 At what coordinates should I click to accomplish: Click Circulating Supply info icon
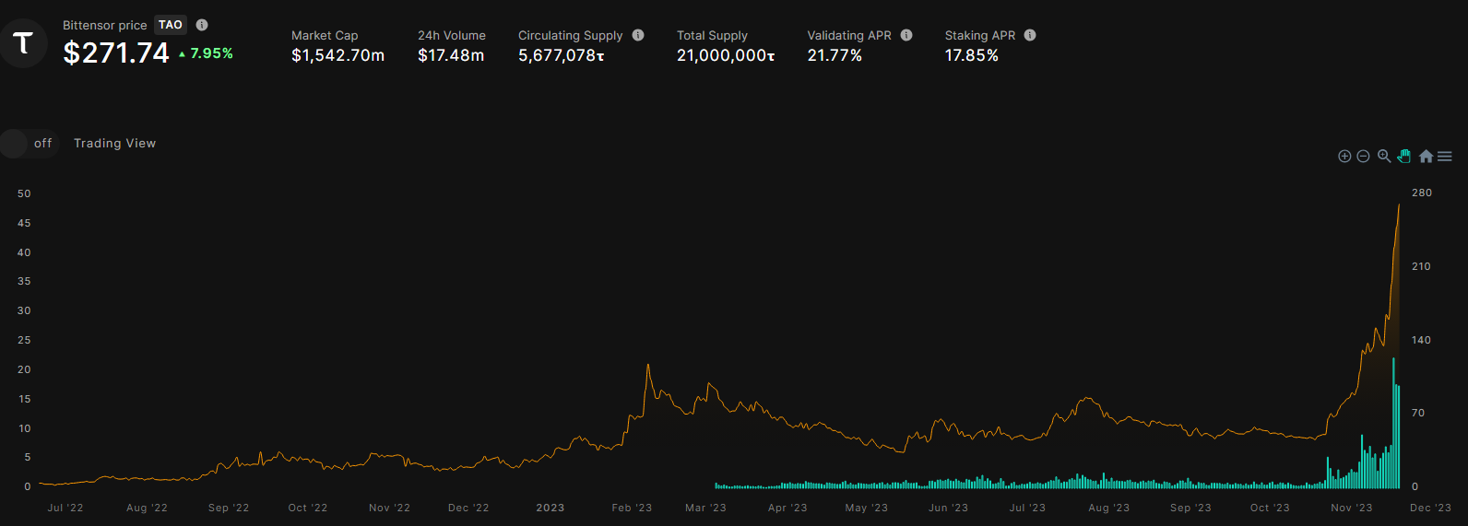[638, 35]
